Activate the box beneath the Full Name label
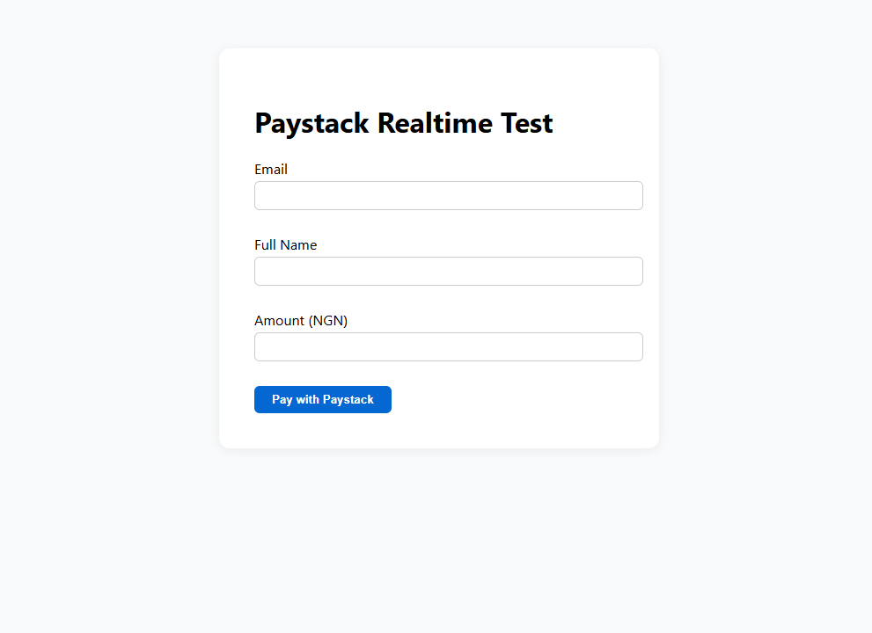The width and height of the screenshot is (872, 633). [x=448, y=271]
